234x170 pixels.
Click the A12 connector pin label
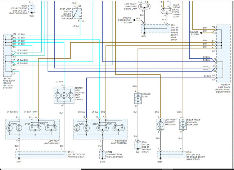point(14,34)
